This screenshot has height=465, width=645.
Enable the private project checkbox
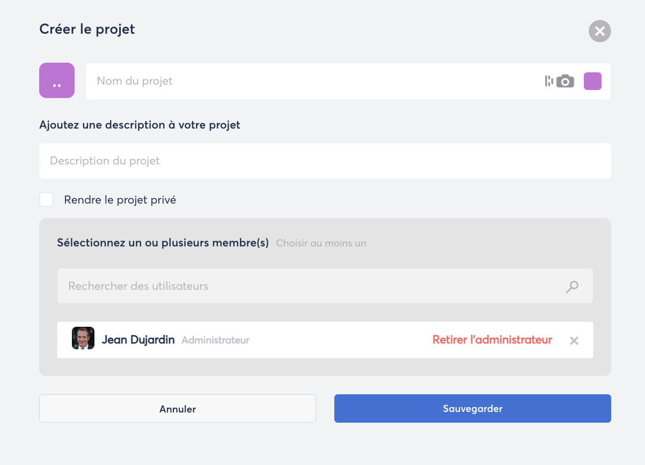point(46,200)
